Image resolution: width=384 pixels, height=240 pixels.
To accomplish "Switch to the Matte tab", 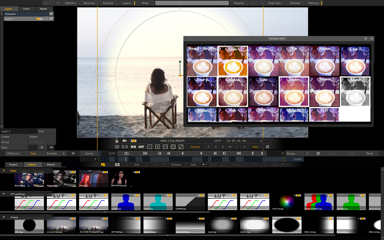I will tap(43, 9).
